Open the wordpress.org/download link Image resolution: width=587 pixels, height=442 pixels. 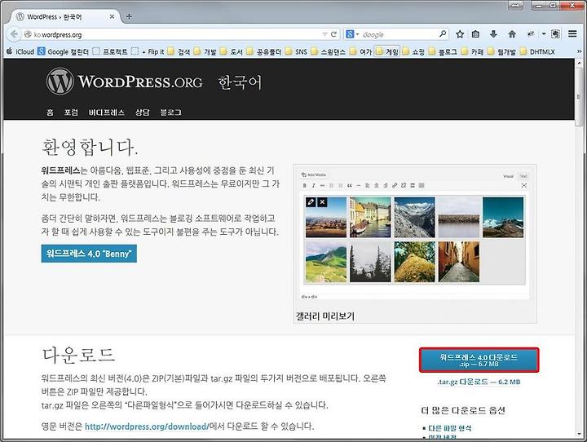147,427
